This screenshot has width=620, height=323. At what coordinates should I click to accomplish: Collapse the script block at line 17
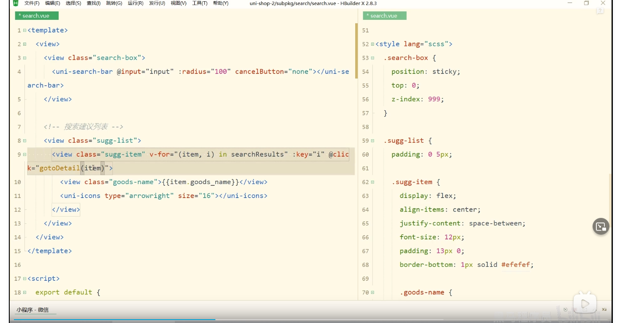[x=24, y=279]
